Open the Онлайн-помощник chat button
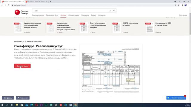The image size is (191, 107). [176, 98]
